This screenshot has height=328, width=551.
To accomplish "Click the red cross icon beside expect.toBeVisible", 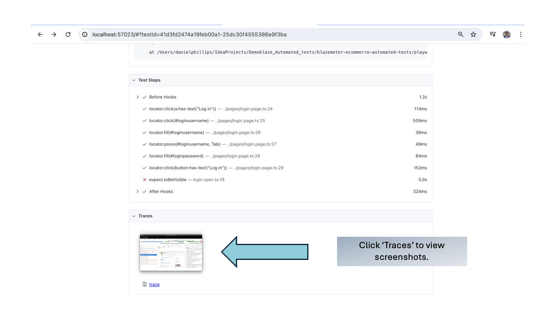I will tap(144, 180).
